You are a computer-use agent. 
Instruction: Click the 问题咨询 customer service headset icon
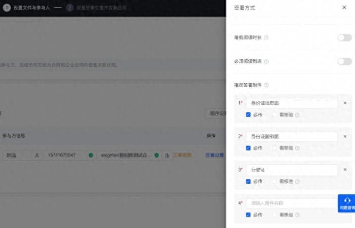click(347, 201)
